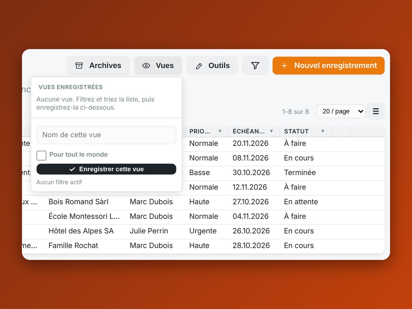
Task: Click the 1–8 sur 8 record count
Action: [296, 112]
